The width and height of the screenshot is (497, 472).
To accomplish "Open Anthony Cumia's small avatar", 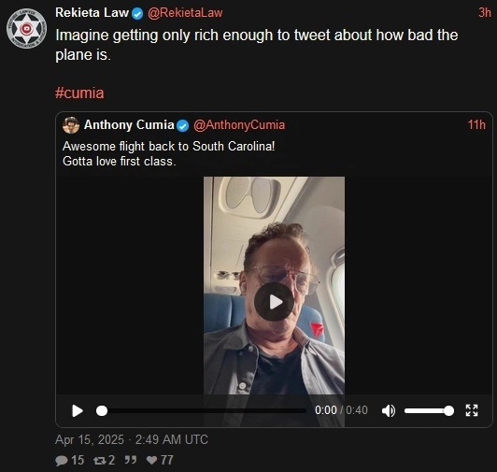I will [71, 125].
